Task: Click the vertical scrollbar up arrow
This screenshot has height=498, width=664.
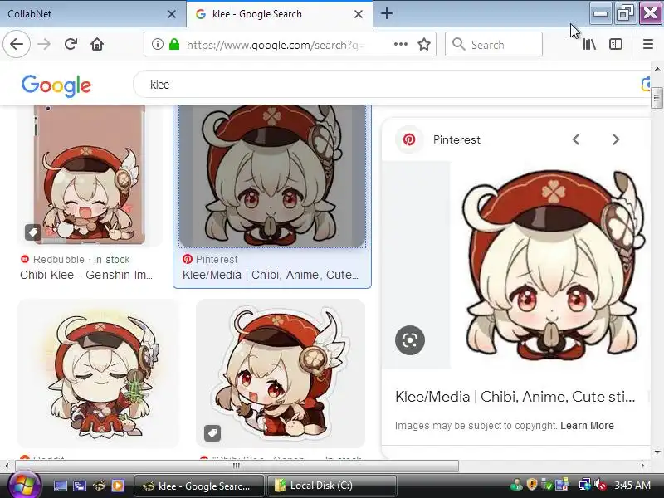Action: point(657,69)
